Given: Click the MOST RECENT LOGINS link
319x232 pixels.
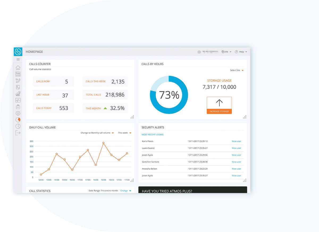Looking at the screenshot, I should coord(153,134).
